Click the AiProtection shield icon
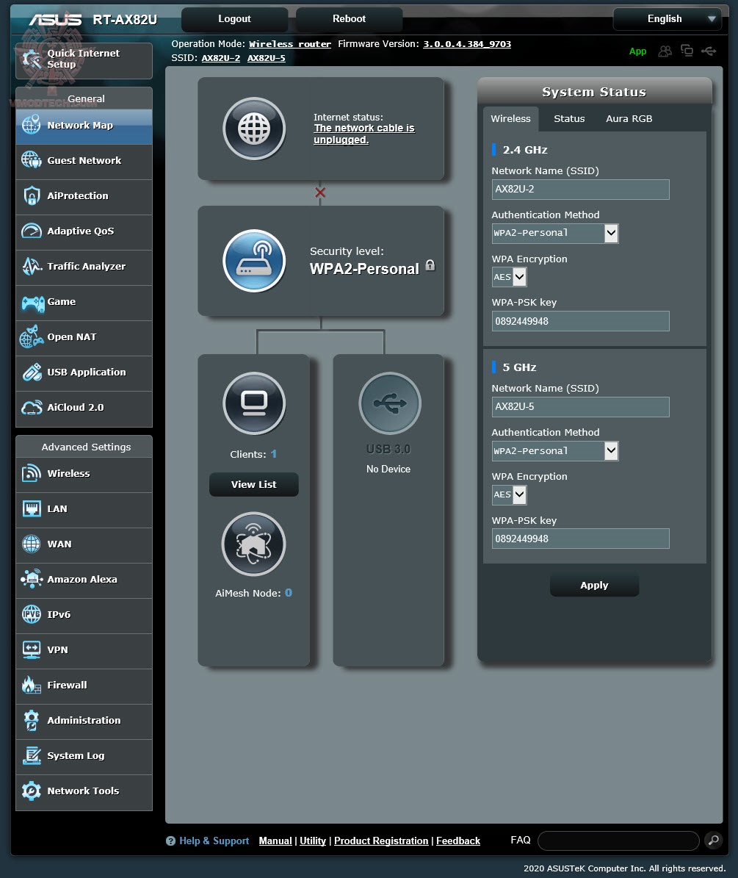 pyautogui.click(x=32, y=195)
